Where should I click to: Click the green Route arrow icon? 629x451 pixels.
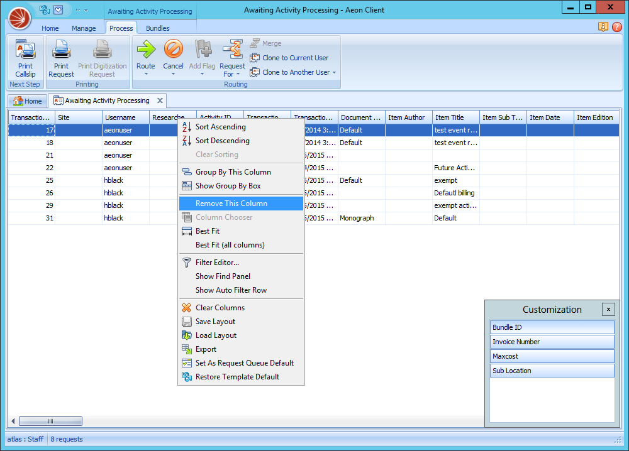pos(146,50)
